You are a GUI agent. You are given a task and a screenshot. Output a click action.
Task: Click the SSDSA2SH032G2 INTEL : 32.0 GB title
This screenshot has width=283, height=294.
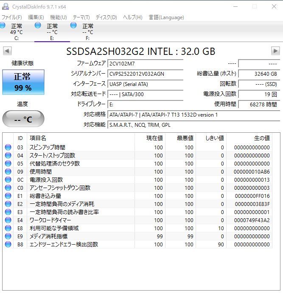(x=141, y=51)
